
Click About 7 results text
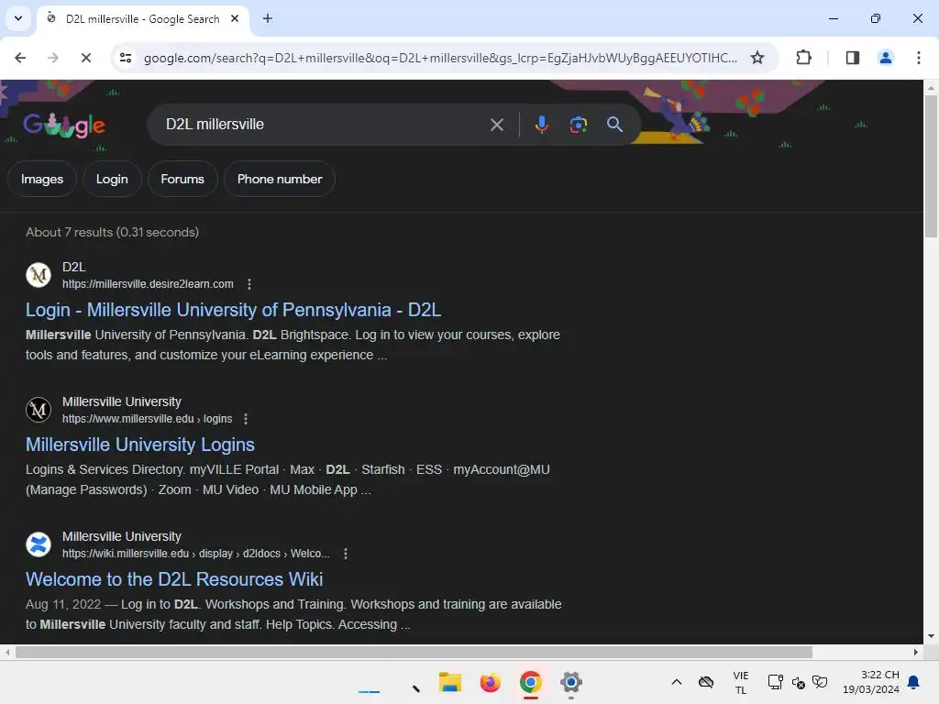coord(112,232)
